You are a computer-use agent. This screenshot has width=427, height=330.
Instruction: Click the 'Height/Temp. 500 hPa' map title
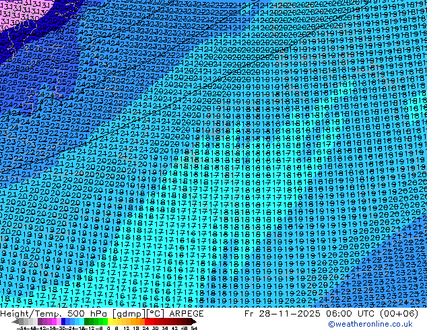(x=54, y=314)
